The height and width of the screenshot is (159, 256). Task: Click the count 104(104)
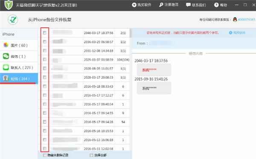click(123, 60)
